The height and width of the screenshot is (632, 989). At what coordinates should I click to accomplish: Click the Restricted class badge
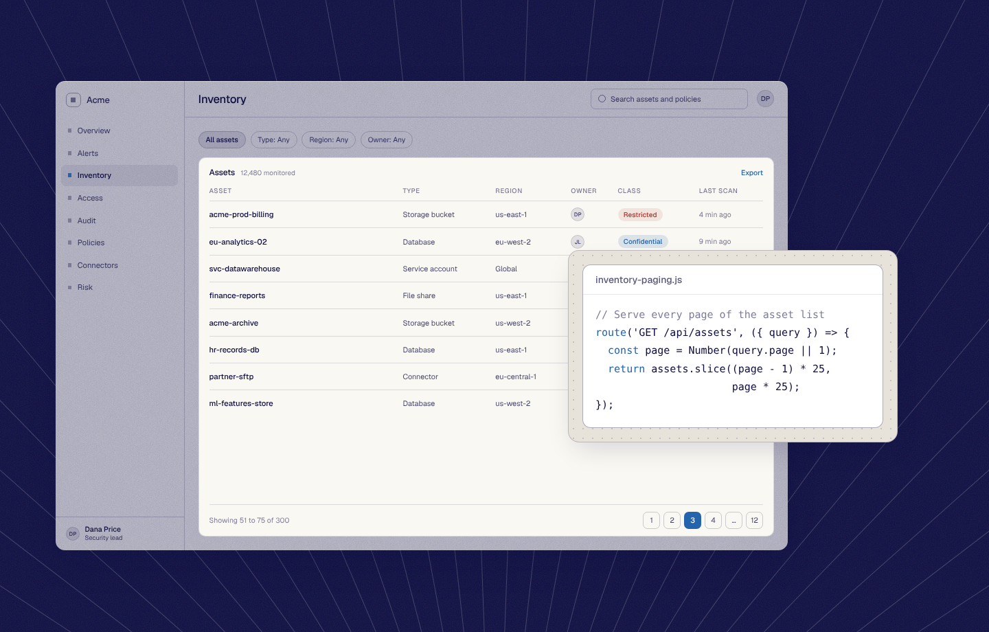[640, 215]
